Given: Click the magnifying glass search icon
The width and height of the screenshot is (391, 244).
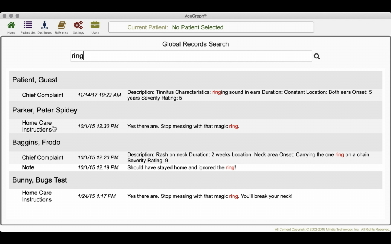Looking at the screenshot, I should pyautogui.click(x=317, y=56).
